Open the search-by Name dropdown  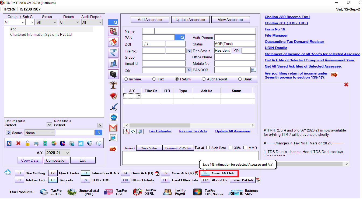pyautogui.click(x=40, y=133)
